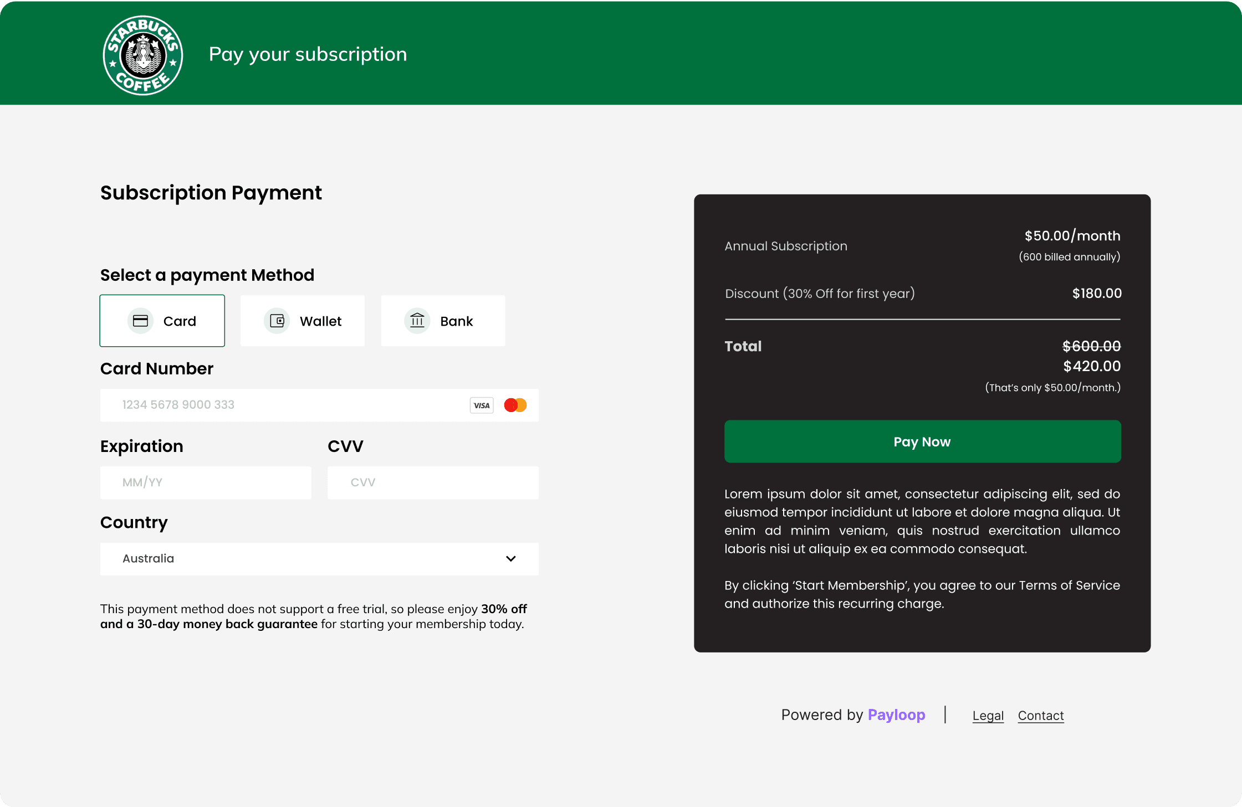The width and height of the screenshot is (1242, 807).
Task: Click the chevron on the country selector
Action: pos(510,558)
